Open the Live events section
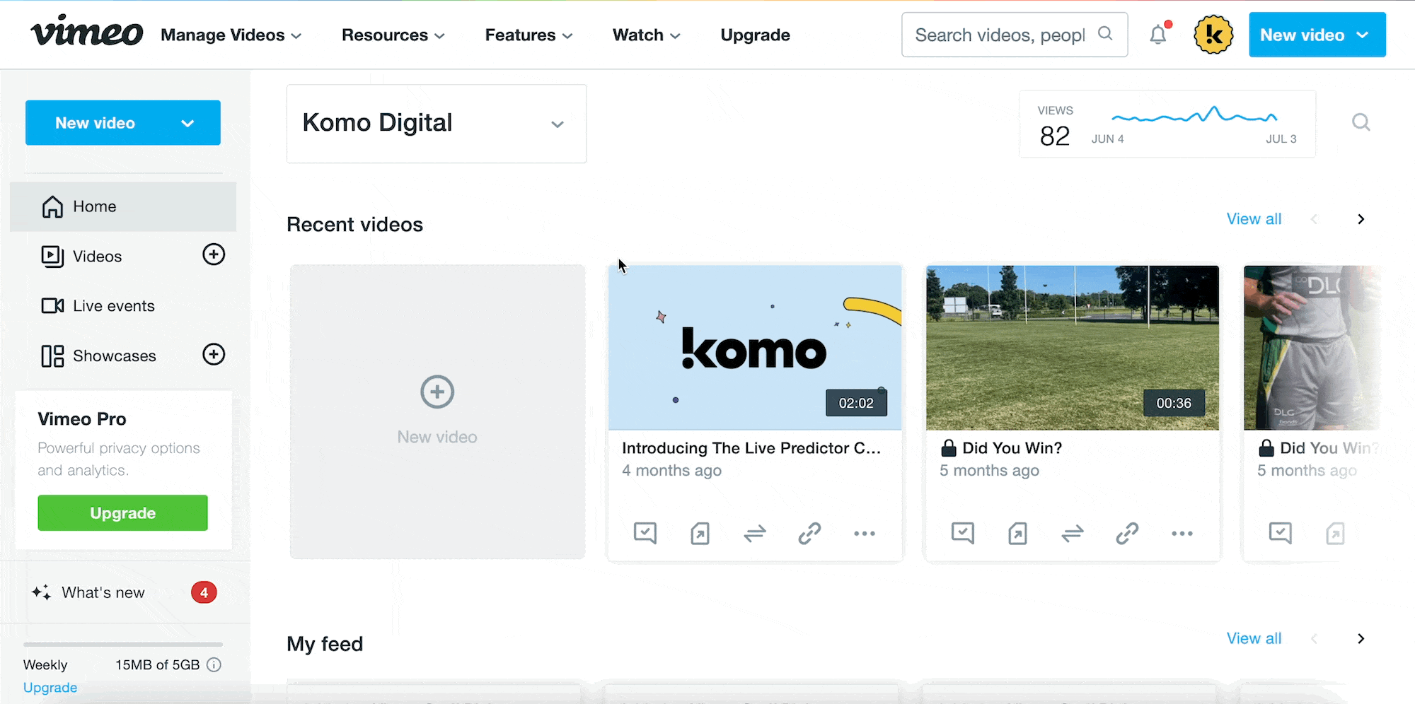This screenshot has width=1415, height=704. 113,306
